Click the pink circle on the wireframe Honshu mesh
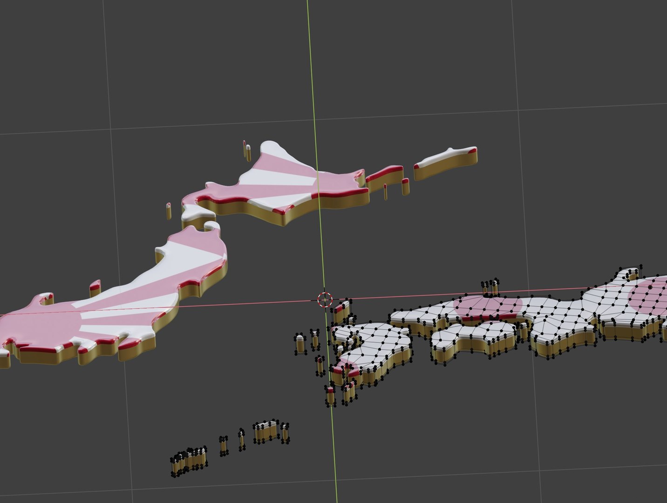Screen dimensions: 667x503 488,306
